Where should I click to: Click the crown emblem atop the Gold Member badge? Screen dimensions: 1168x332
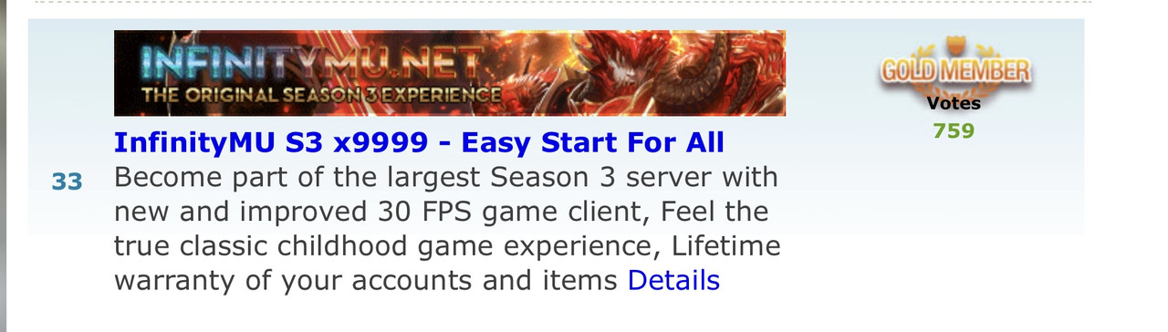click(x=954, y=43)
